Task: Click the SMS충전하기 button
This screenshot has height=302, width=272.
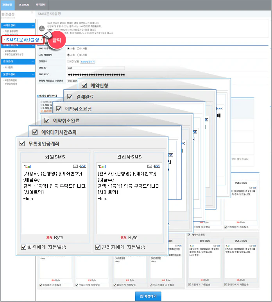Action: point(88,62)
